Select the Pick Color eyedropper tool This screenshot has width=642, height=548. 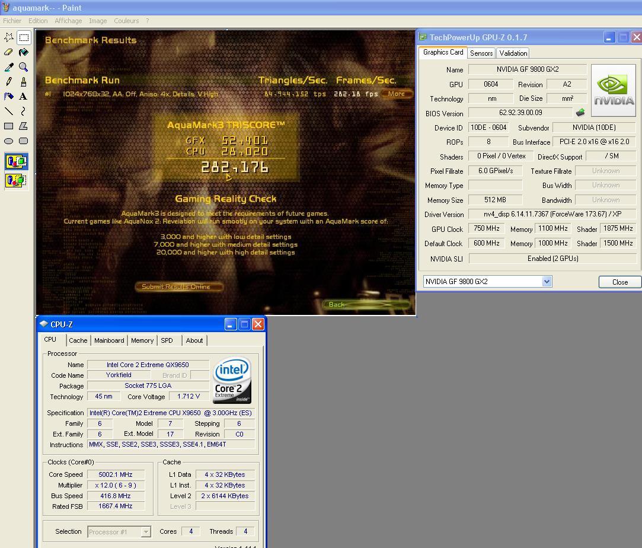pos(9,67)
